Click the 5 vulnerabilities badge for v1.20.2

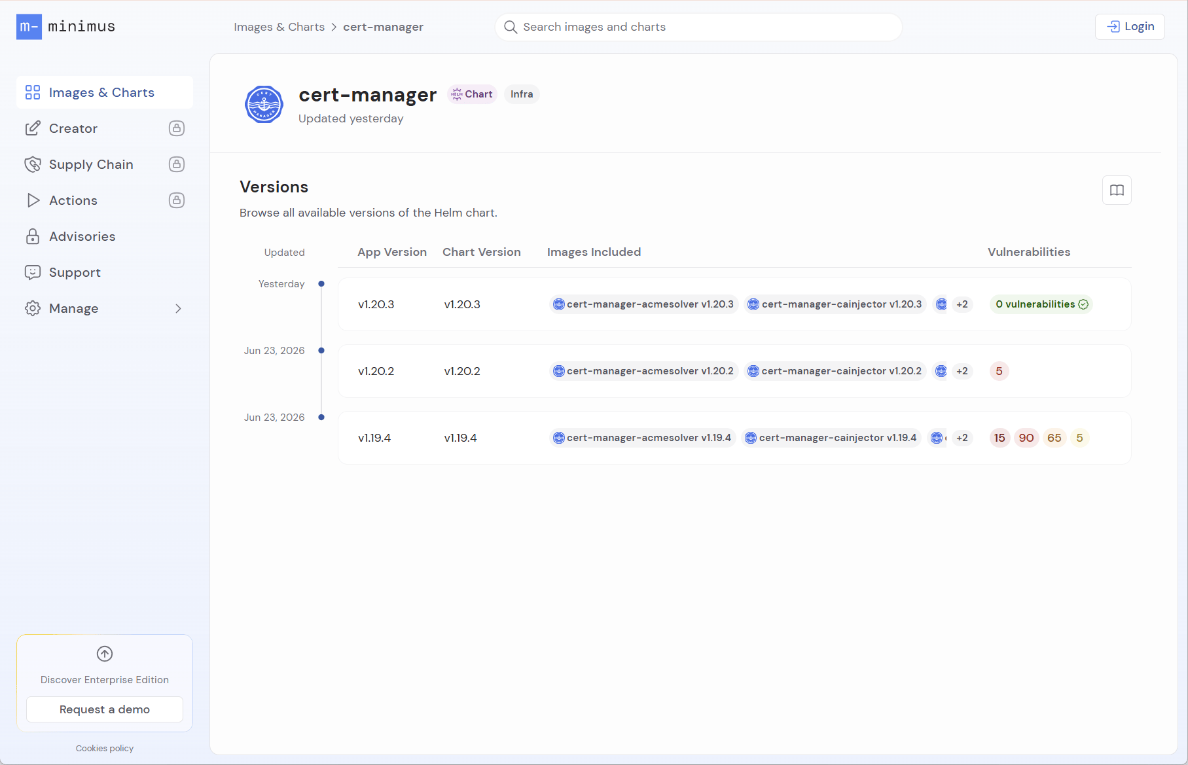(999, 371)
